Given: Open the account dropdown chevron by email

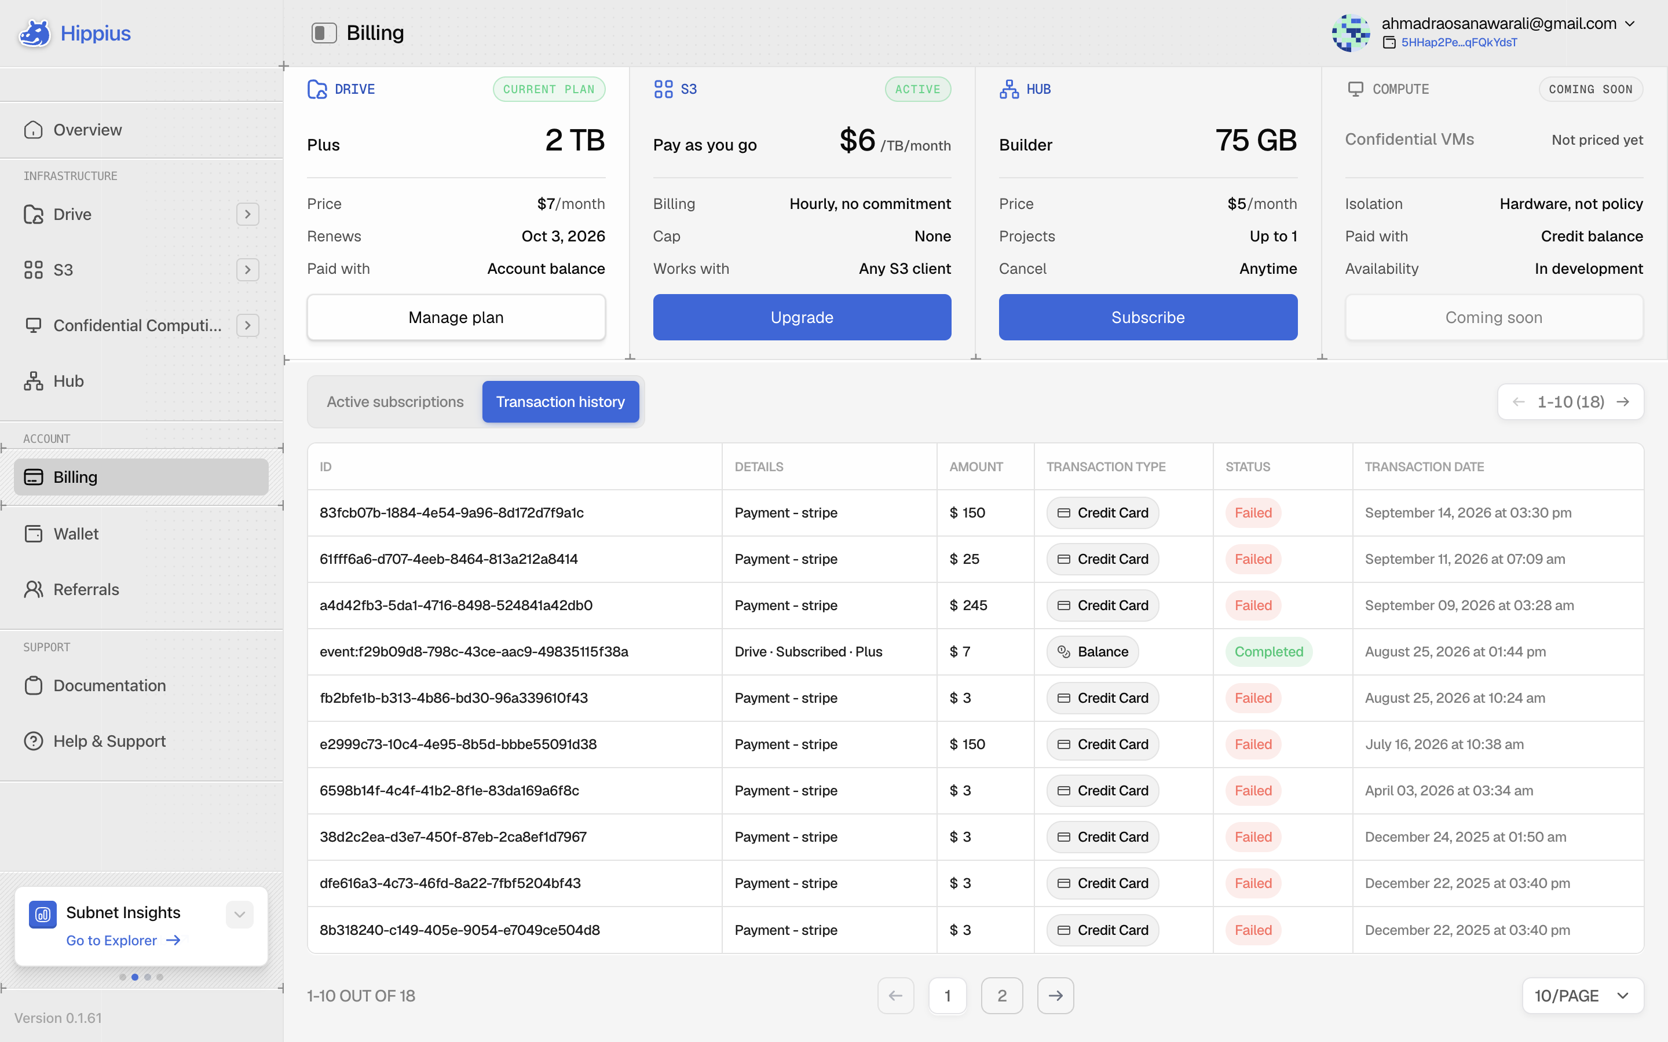Looking at the screenshot, I should pos(1630,23).
